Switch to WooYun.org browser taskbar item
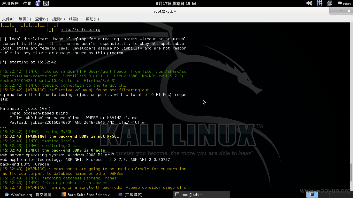This screenshot has height=198, width=353. [x=31, y=195]
